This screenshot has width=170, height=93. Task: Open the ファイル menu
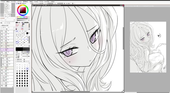tap(3, 2)
